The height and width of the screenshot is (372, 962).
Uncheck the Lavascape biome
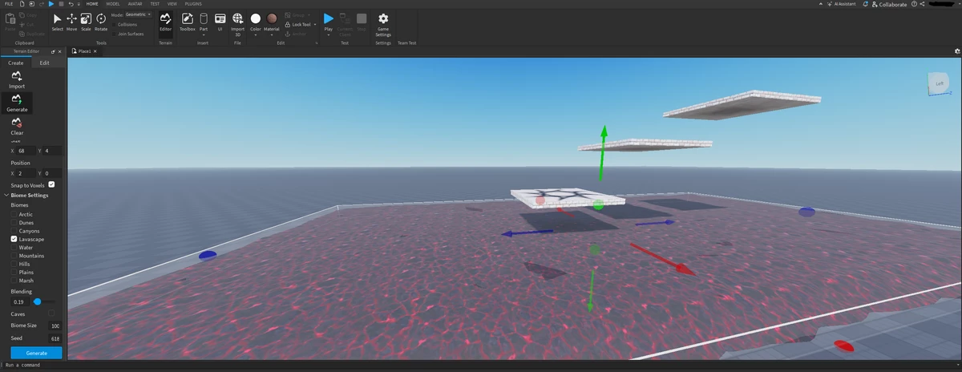[x=14, y=239]
